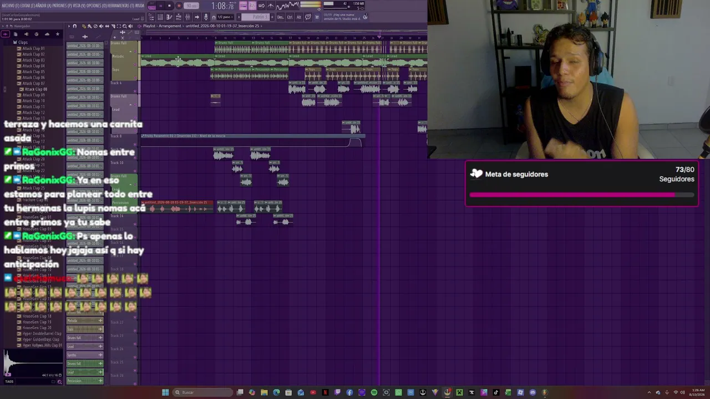Select 'Attack Clap 01' sample

[33, 48]
